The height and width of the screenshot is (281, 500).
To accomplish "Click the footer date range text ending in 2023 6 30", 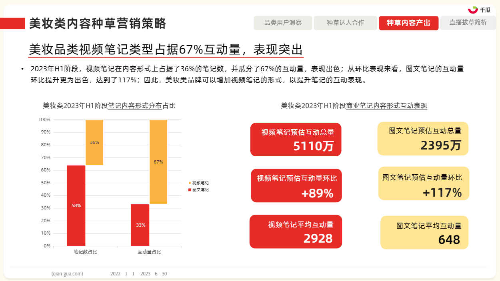I will pos(139,274).
